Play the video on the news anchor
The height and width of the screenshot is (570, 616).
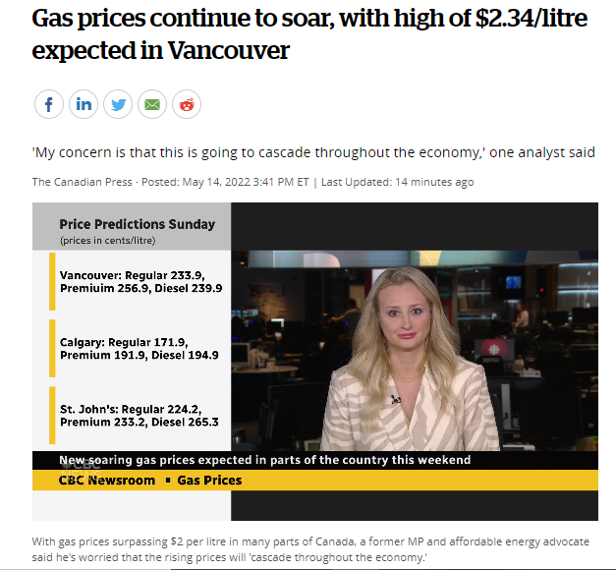pos(414,351)
